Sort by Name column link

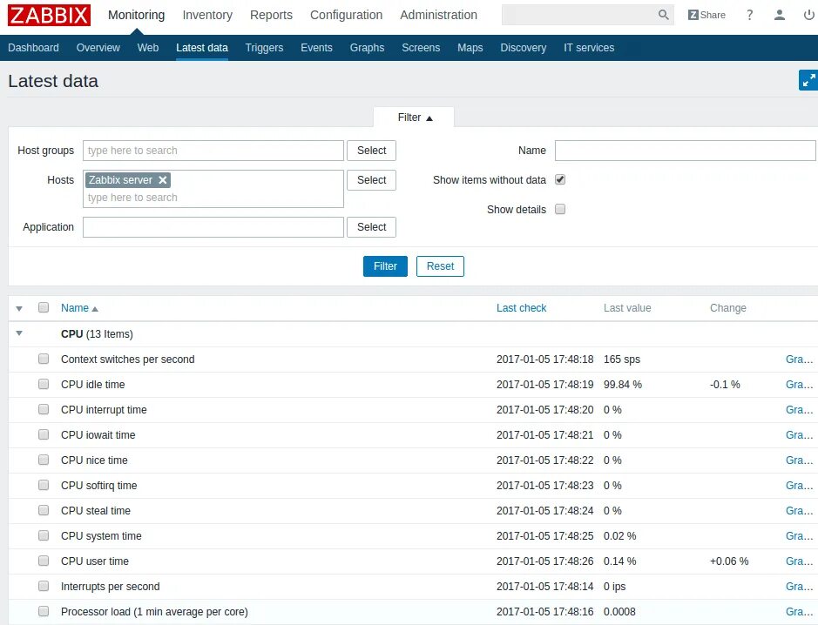point(75,308)
